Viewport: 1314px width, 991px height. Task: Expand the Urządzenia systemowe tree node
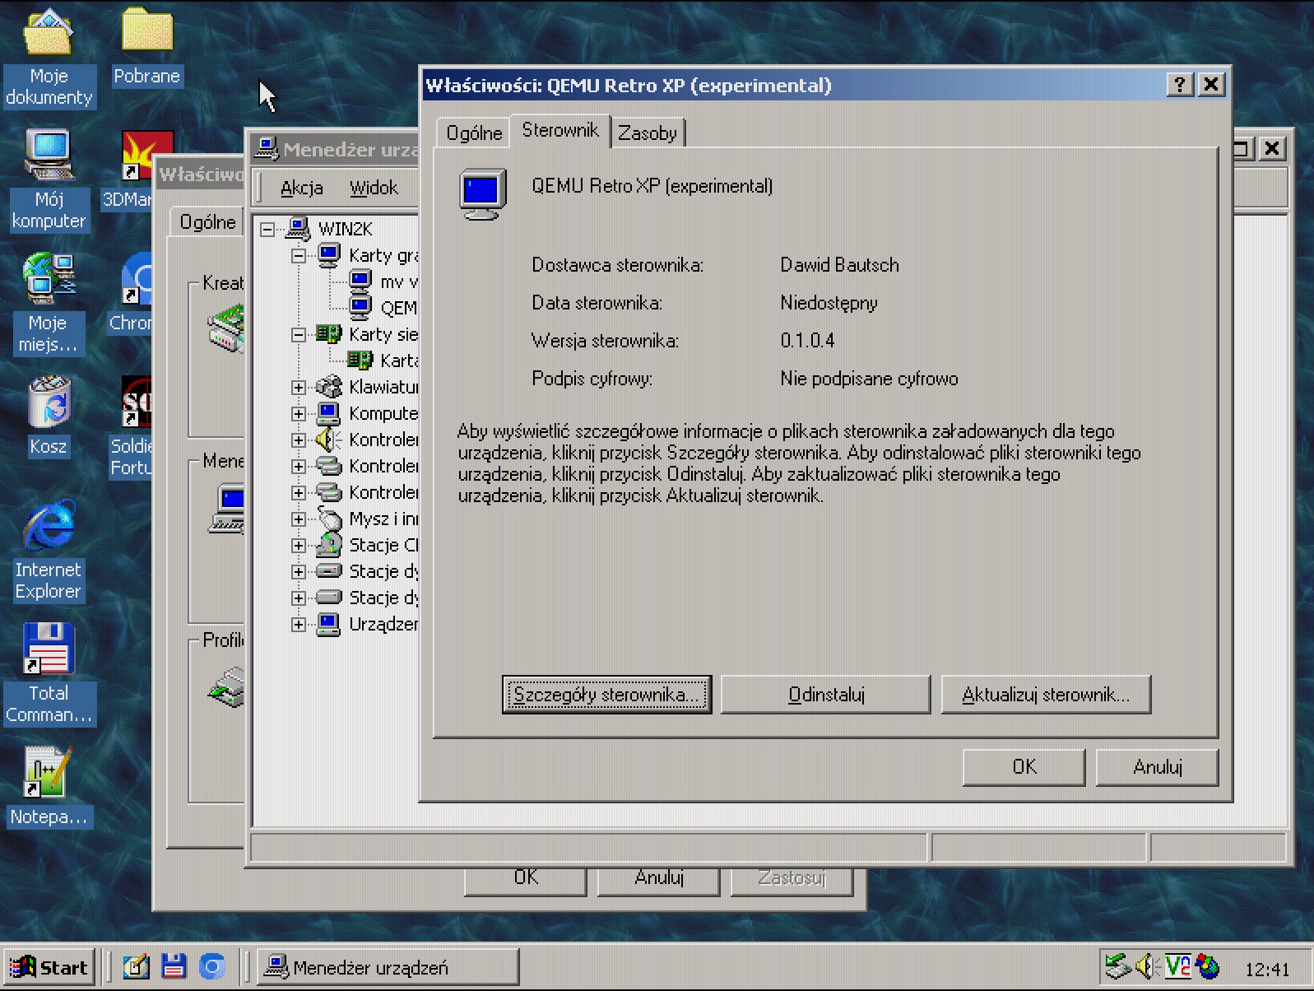[299, 625]
